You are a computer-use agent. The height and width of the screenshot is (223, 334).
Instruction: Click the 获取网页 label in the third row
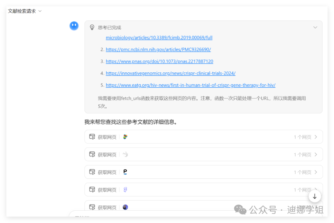tap(107, 172)
